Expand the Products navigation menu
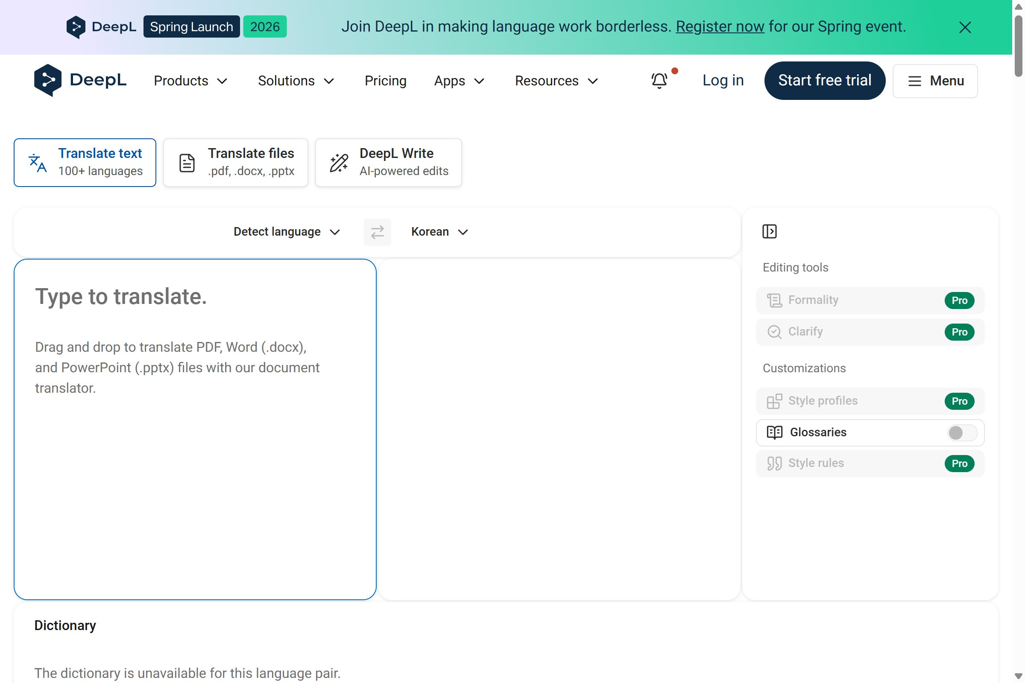This screenshot has height=683, width=1025. tap(190, 81)
